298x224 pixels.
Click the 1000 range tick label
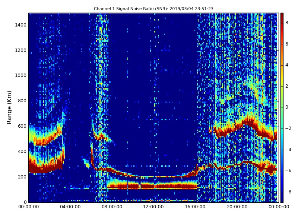tap(21, 75)
